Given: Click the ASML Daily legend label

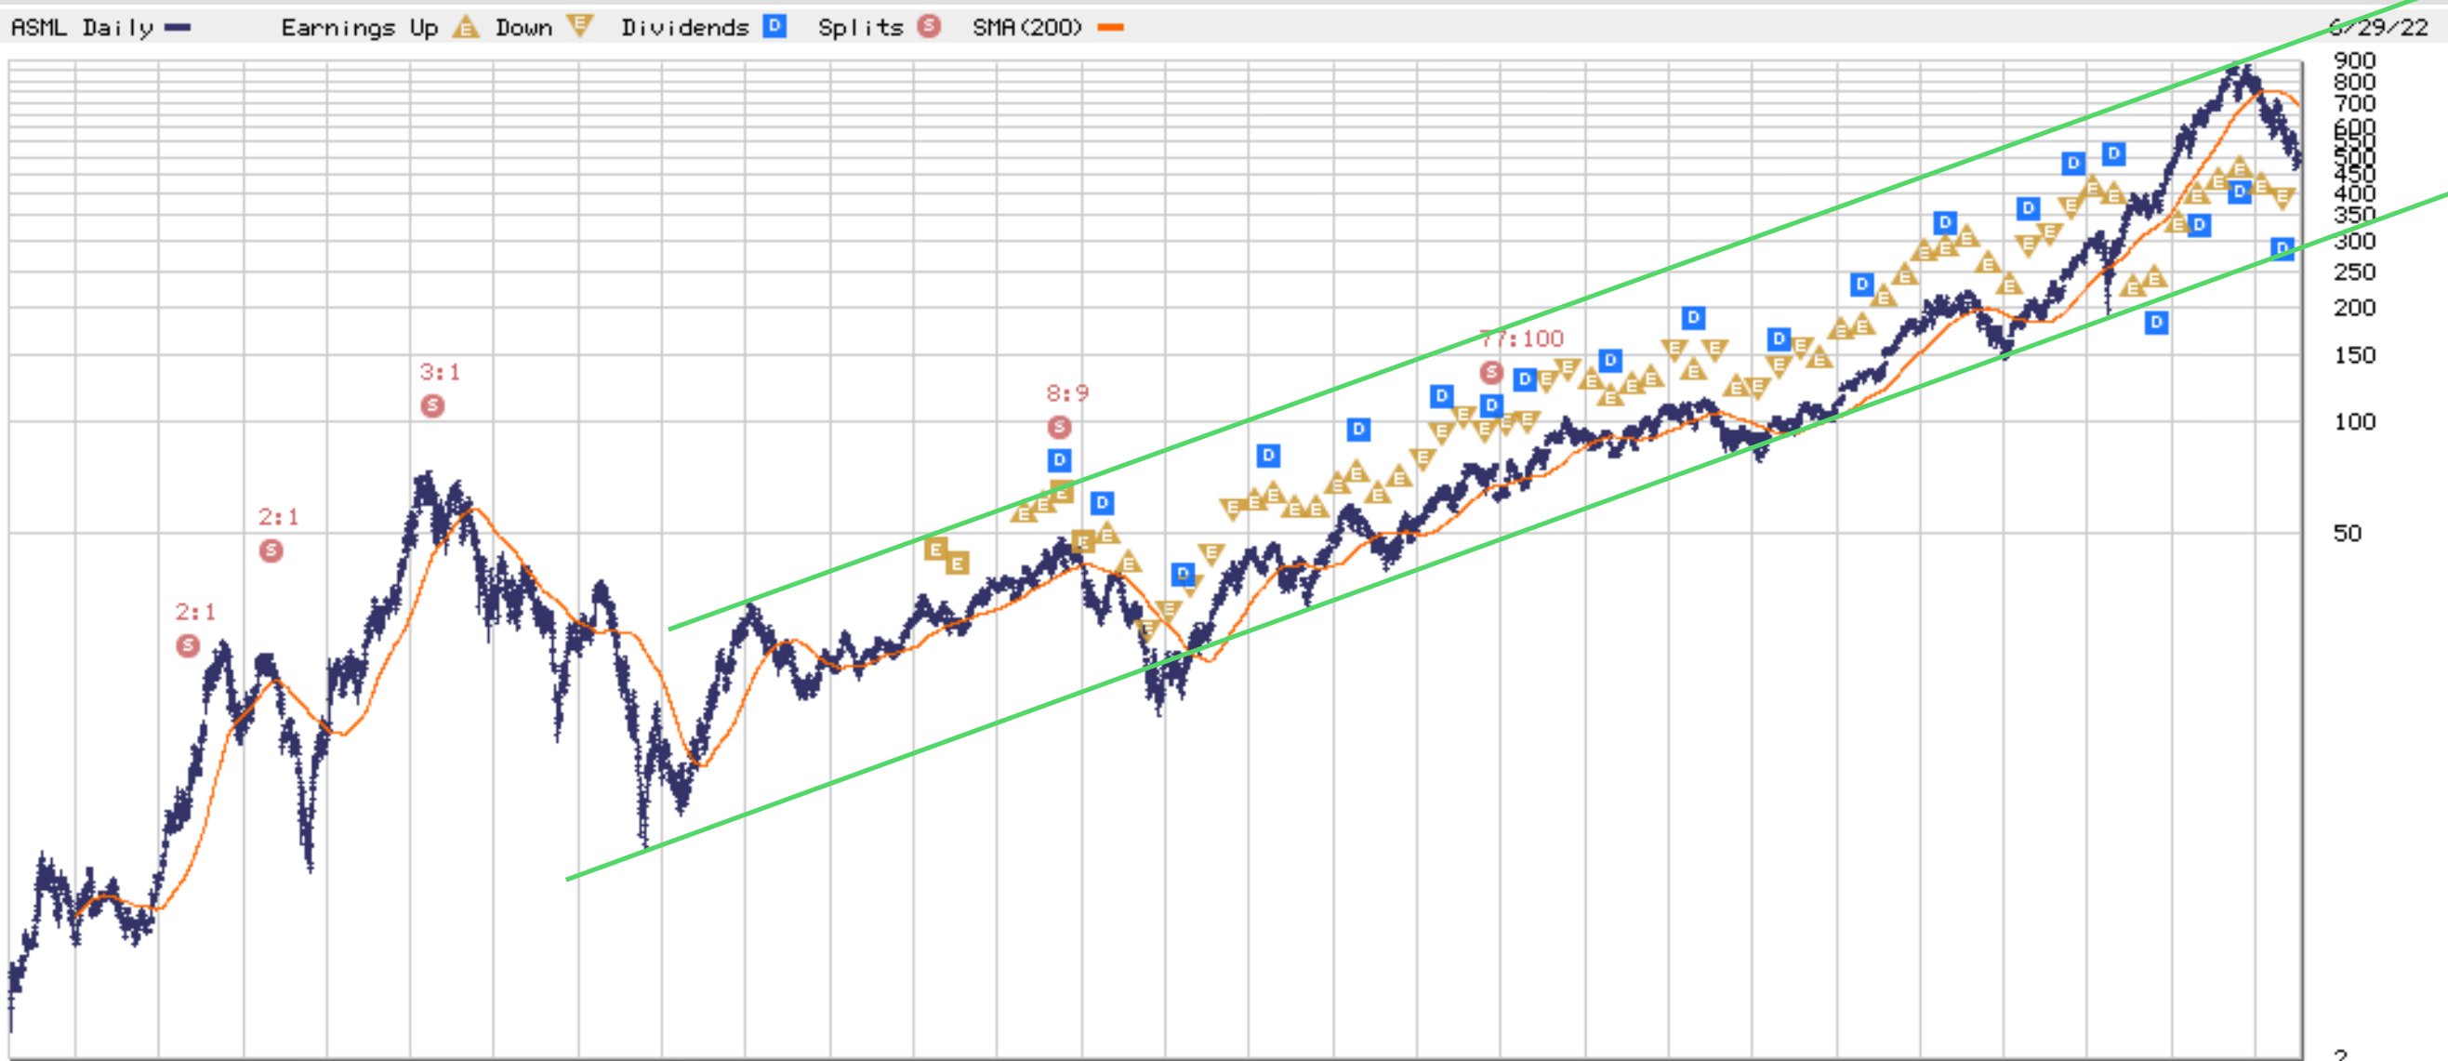Looking at the screenshot, I should pyautogui.click(x=82, y=28).
